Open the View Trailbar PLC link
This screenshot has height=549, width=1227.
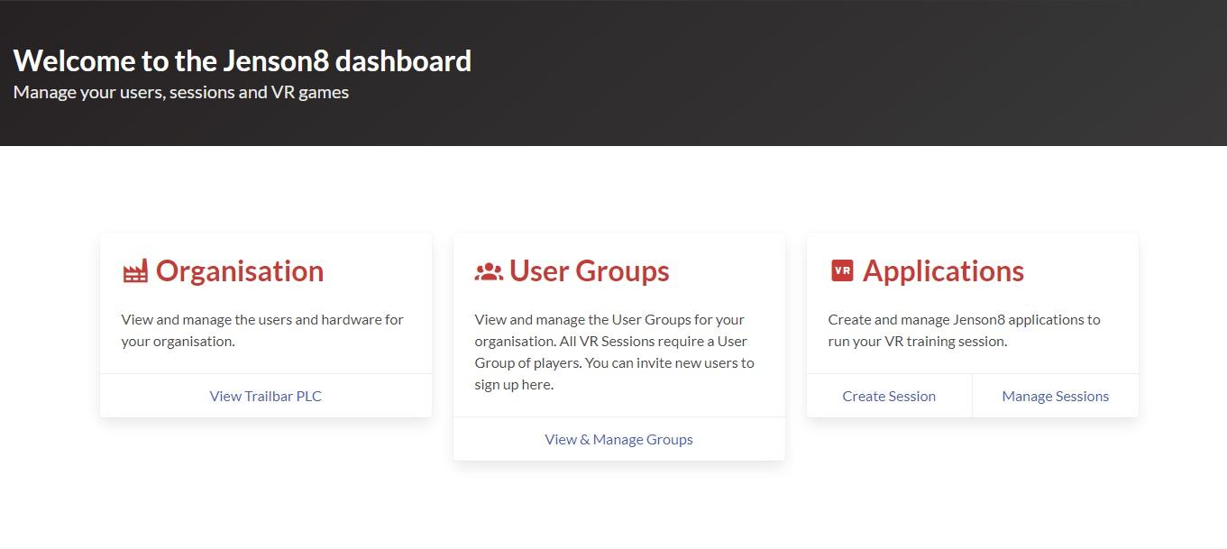click(x=266, y=396)
